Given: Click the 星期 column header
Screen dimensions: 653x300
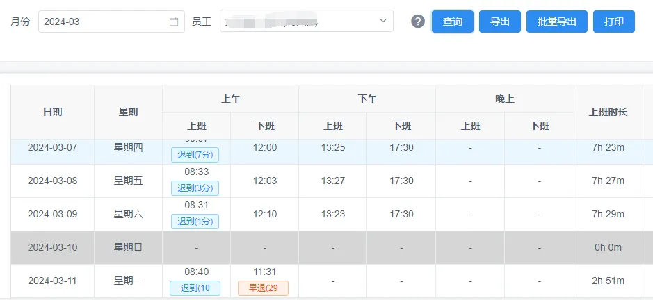Looking at the screenshot, I should (x=128, y=112).
